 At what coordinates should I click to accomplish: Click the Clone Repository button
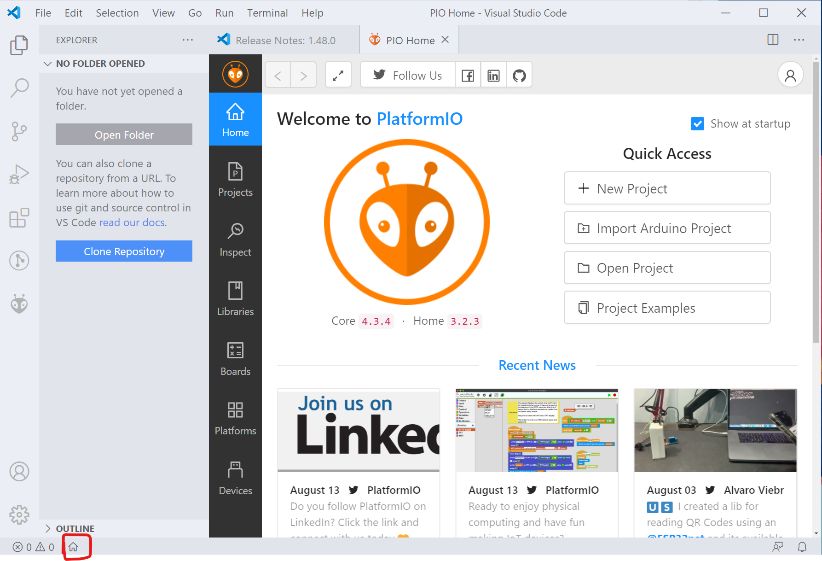(124, 251)
